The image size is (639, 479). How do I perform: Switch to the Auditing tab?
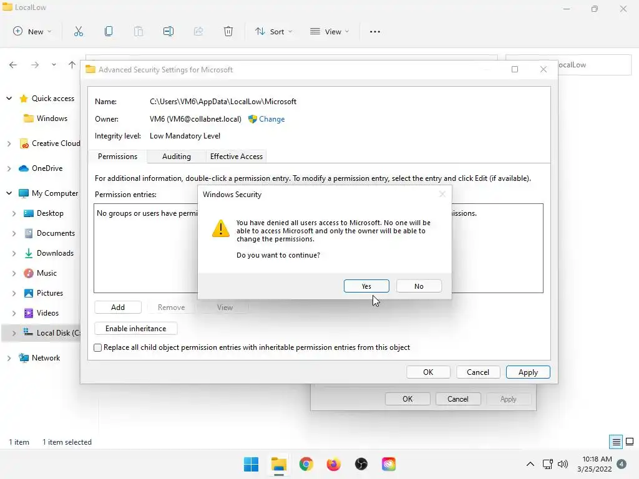click(x=177, y=157)
